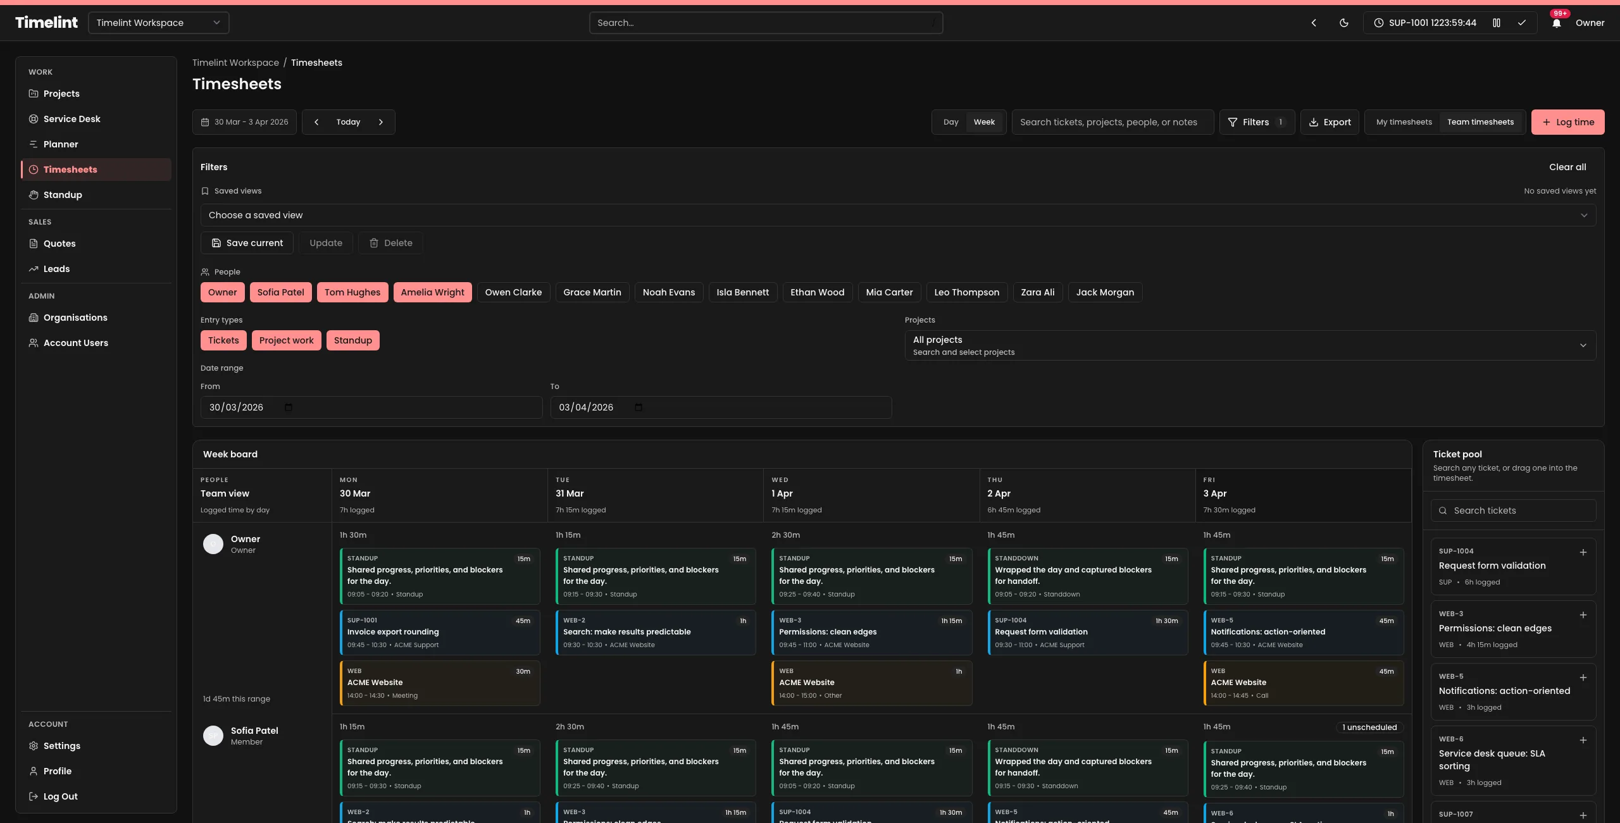Click the Log time button
This screenshot has width=1620, height=823.
pos(1567,122)
